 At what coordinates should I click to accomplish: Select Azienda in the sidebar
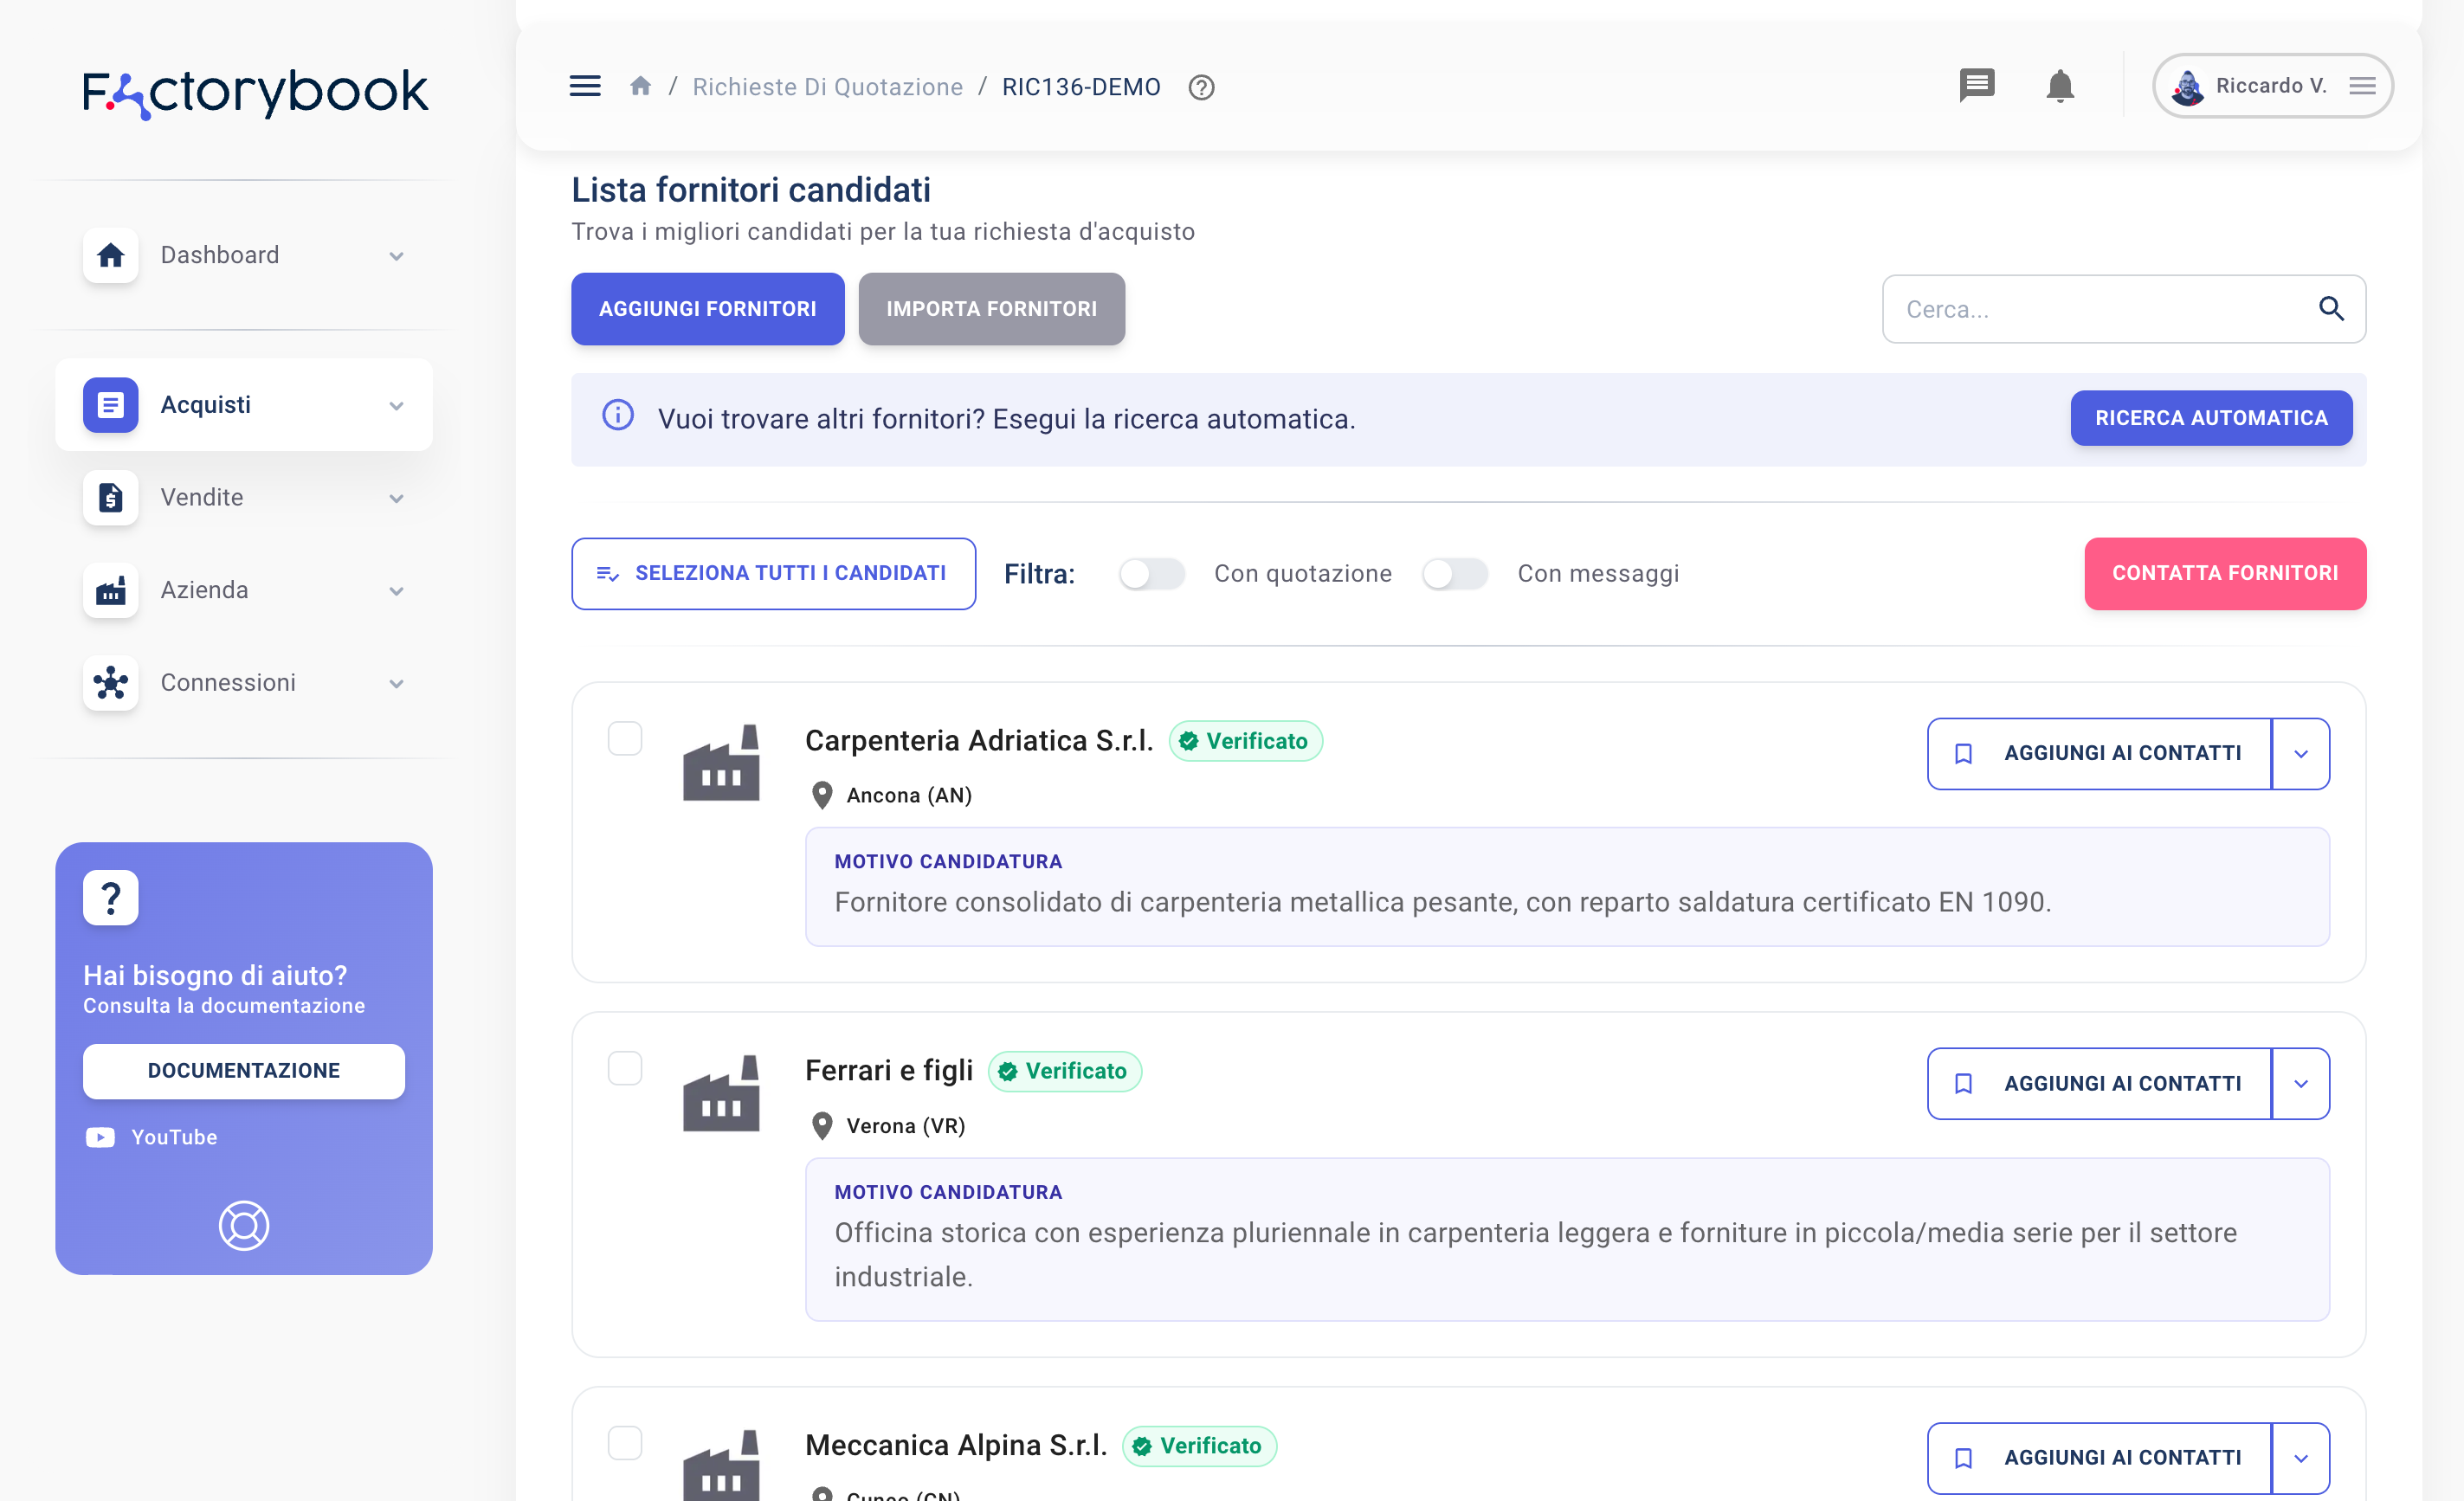point(244,590)
